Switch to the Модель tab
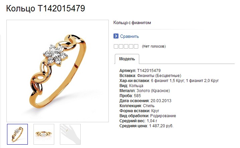The width and height of the screenshot is (240, 148). point(127,59)
